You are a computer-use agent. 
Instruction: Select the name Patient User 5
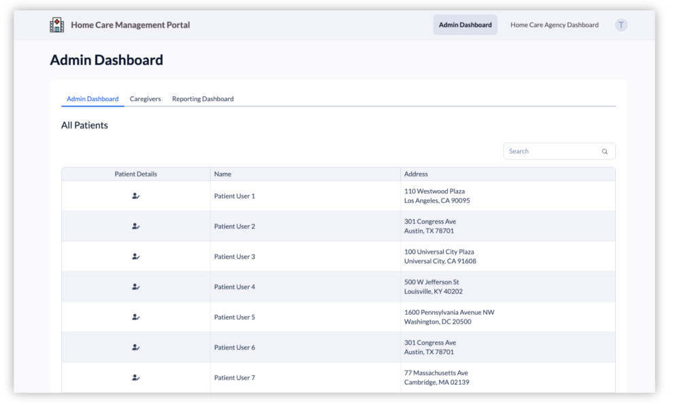pyautogui.click(x=234, y=317)
